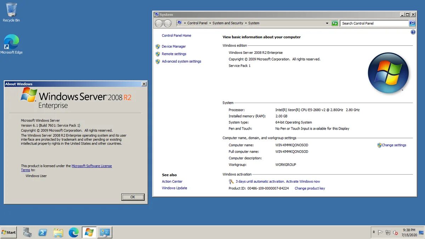Click the Change settings shield icon
Viewport: 425px width, 239px height.
tap(379, 145)
